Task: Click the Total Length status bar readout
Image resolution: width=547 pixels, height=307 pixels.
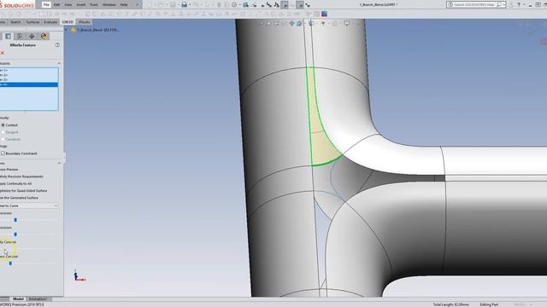Action: (450, 304)
